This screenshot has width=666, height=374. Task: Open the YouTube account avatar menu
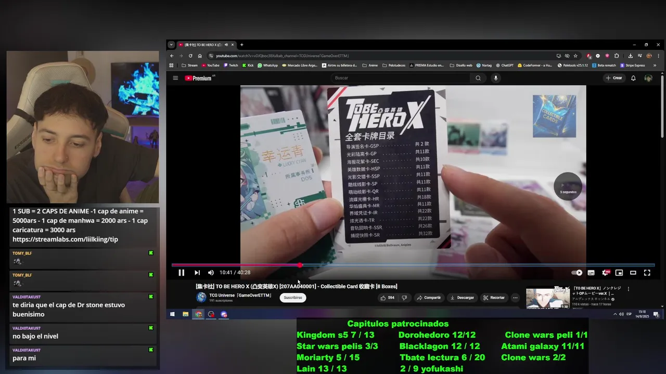point(648,78)
